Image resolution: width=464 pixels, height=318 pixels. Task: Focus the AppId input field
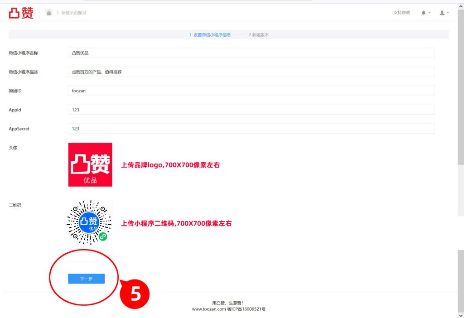[251, 110]
